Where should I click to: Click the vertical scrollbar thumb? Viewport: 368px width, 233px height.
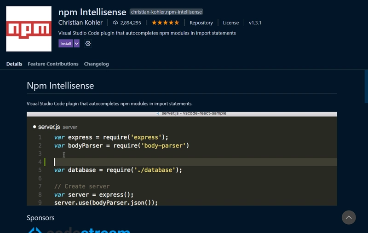[366, 87]
